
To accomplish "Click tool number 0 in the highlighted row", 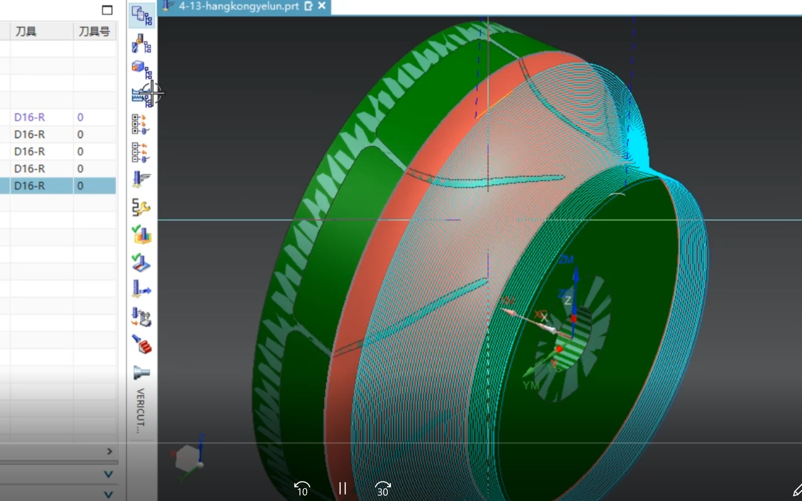I will click(80, 186).
